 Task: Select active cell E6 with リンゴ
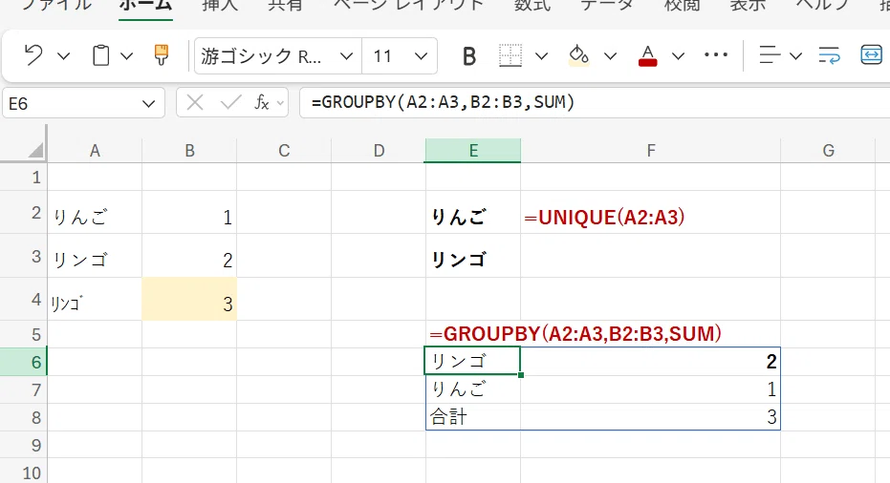point(473,361)
